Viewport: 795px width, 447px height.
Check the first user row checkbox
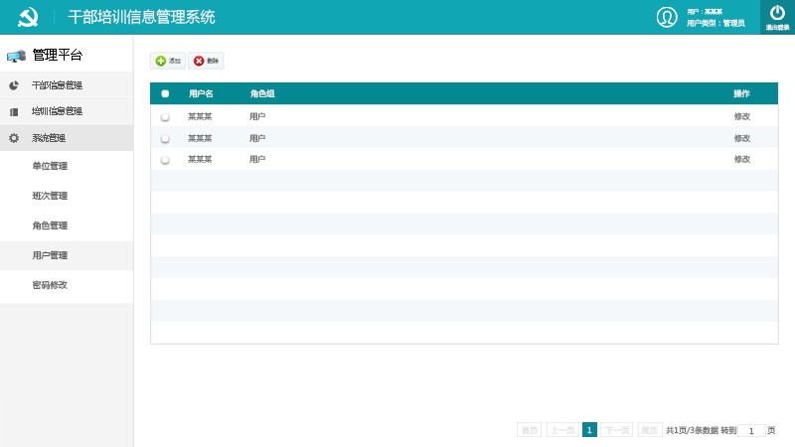click(x=165, y=116)
